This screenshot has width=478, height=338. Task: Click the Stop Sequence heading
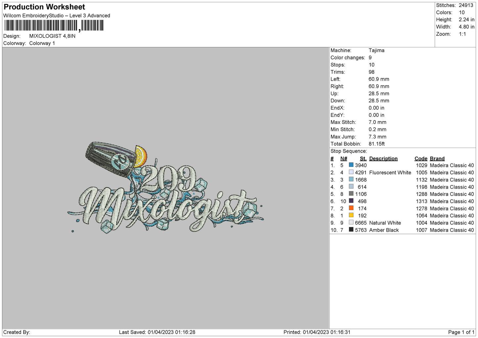[x=349, y=151]
